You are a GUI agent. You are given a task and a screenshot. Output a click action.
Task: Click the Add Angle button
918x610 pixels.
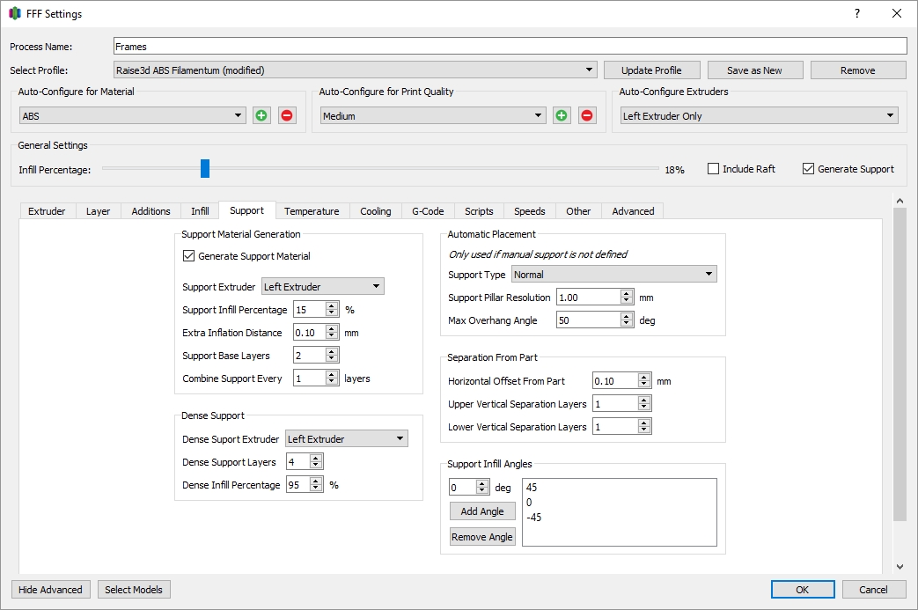481,511
